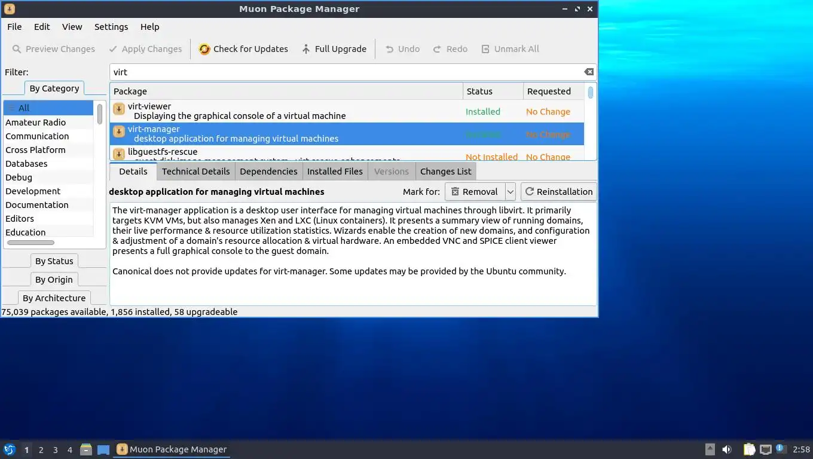Switch to the Dependencies tab

click(268, 172)
